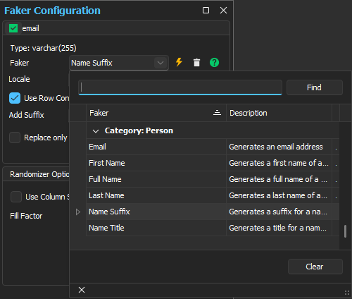Image resolution: width=352 pixels, height=299 pixels.
Task: Click the Locale label
Action: point(19,79)
